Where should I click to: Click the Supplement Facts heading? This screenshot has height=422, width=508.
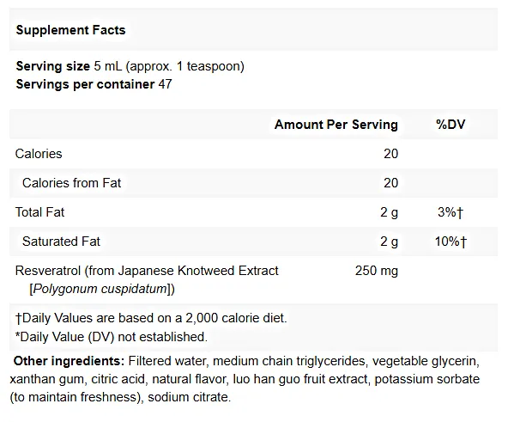[x=70, y=30]
